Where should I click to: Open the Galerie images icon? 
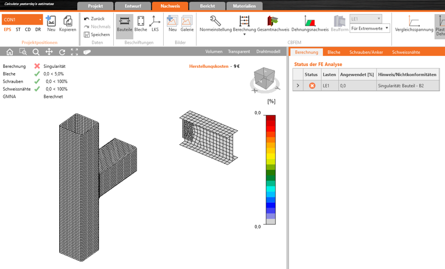pos(187,21)
